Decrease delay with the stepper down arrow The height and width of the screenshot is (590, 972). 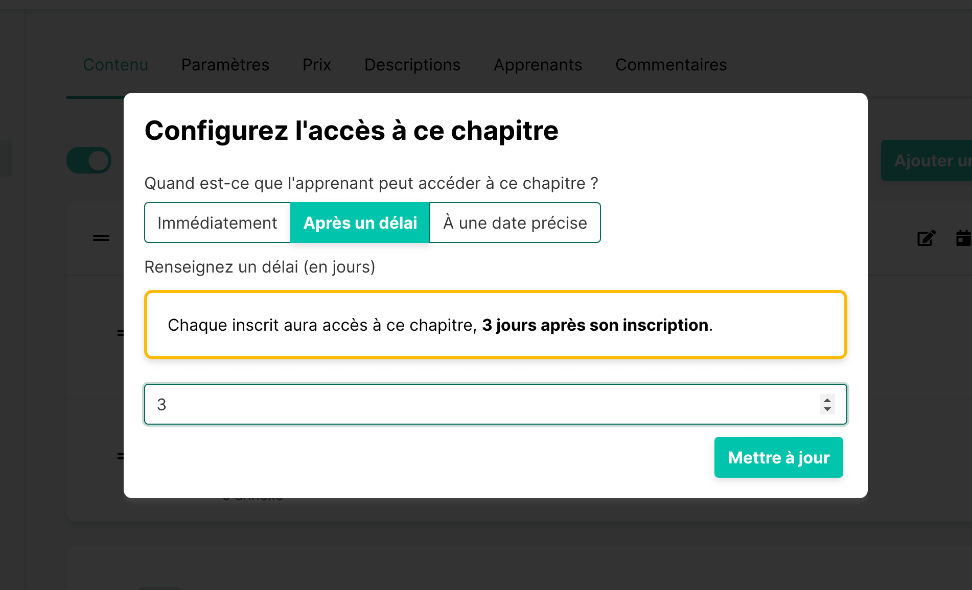[x=827, y=409]
